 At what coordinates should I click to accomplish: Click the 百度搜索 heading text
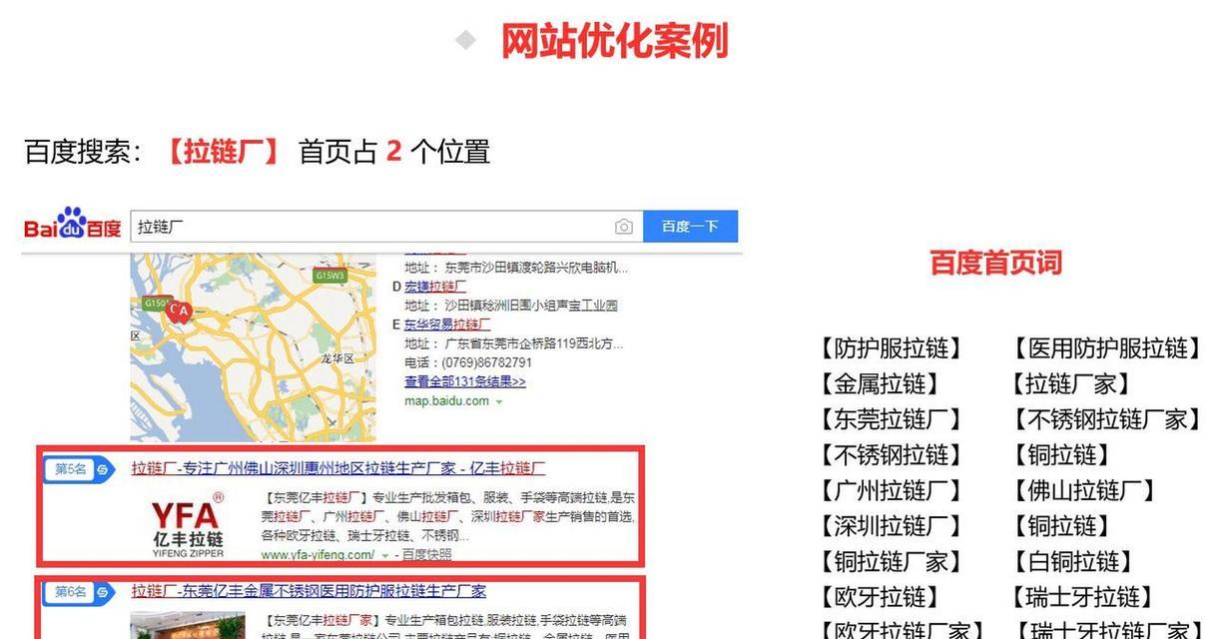(83, 153)
